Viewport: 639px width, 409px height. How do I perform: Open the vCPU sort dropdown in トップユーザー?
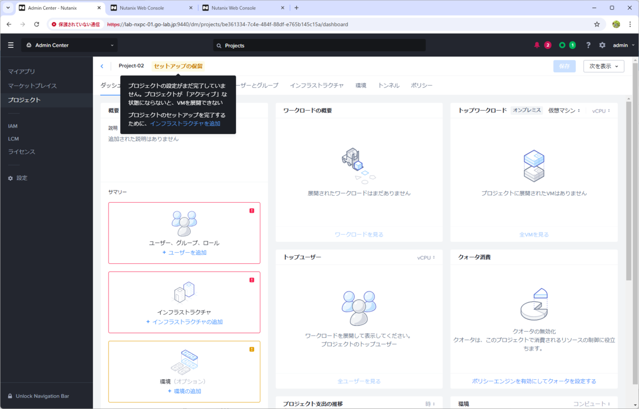pos(426,257)
